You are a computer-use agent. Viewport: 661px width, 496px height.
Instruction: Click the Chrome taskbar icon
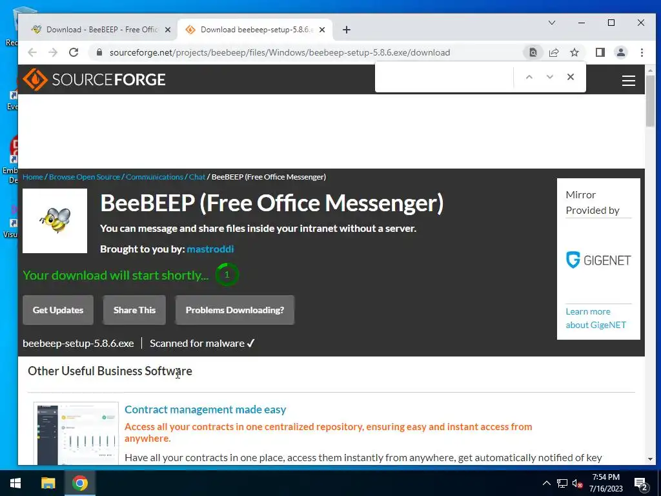pos(79,483)
